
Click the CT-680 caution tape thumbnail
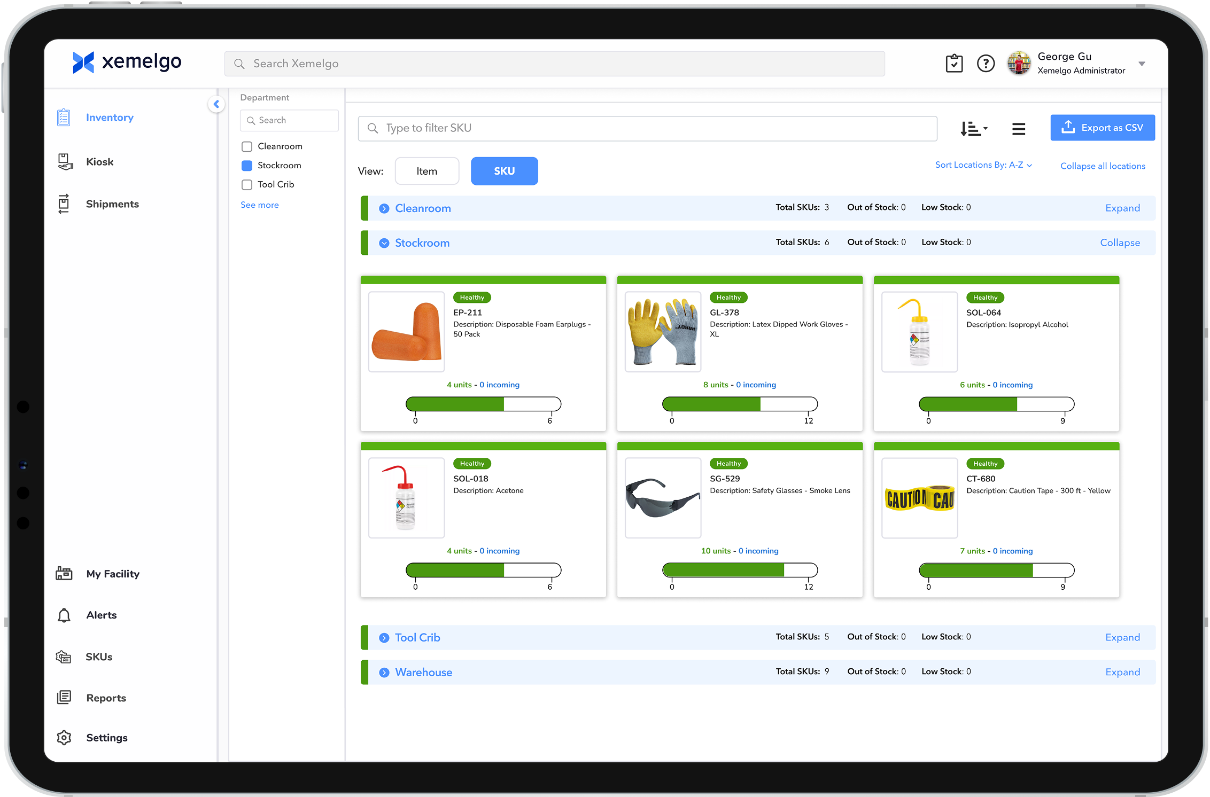[x=920, y=498]
